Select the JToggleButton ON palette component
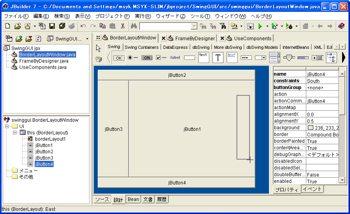The image size is (350, 214). 147,58
